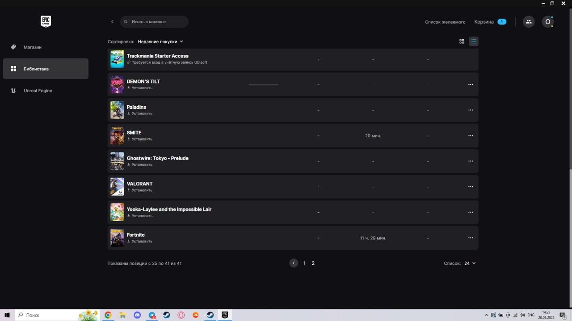Open the Корзина cart

tap(490, 22)
